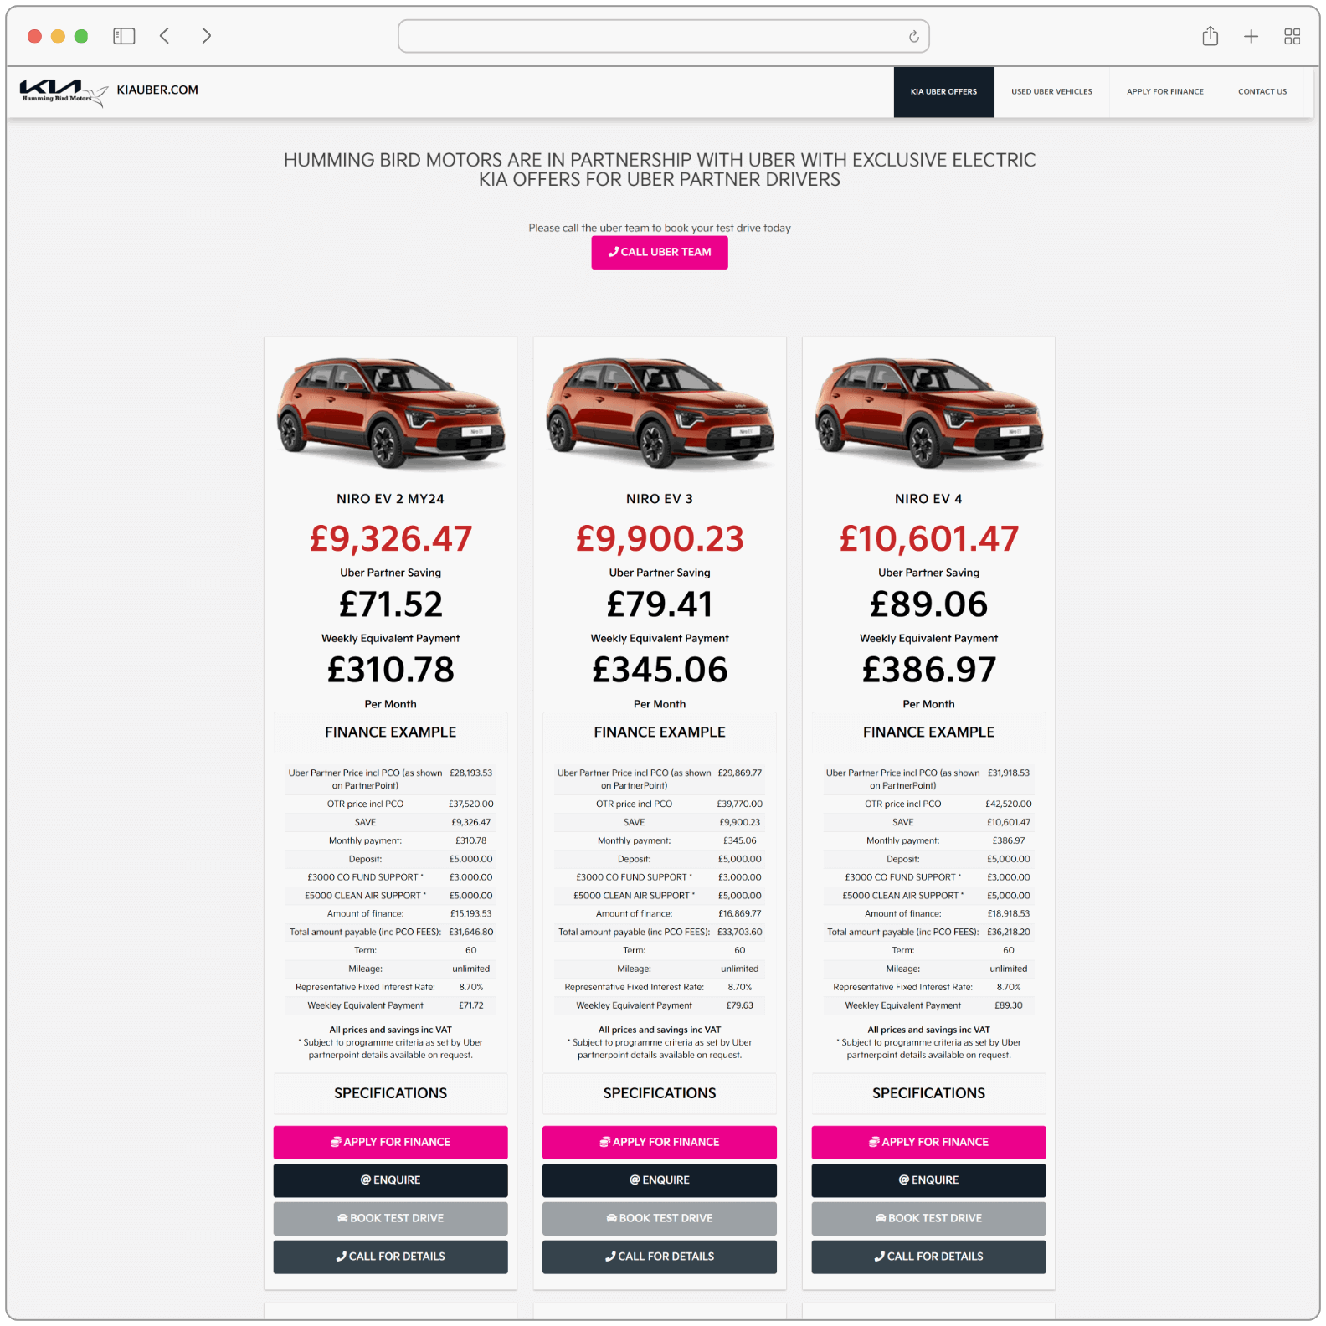Select the £310.78 per month figure
This screenshot has width=1326, height=1326.
click(x=391, y=670)
